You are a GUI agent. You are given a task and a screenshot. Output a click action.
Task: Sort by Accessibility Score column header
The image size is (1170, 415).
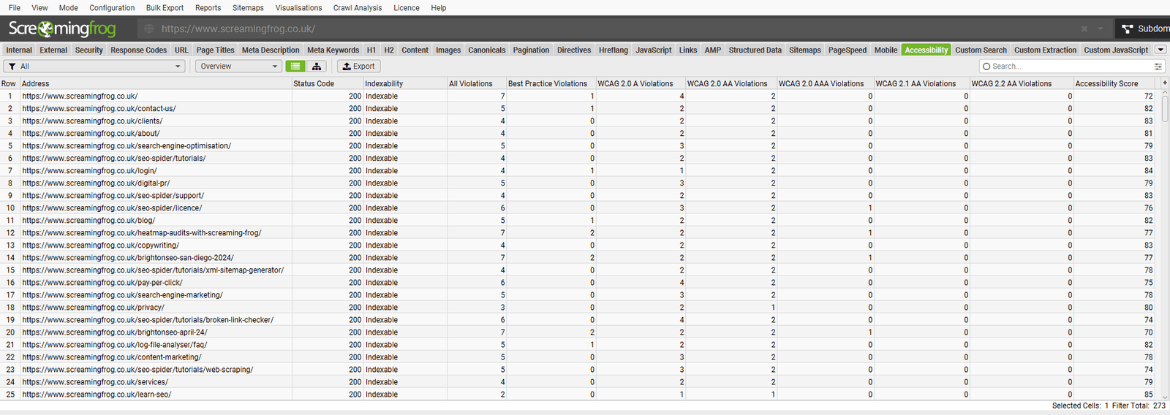click(x=1106, y=84)
